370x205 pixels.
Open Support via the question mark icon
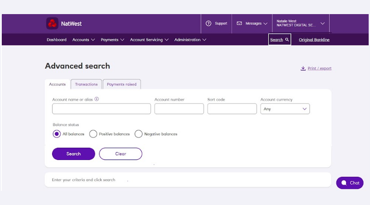pos(208,23)
